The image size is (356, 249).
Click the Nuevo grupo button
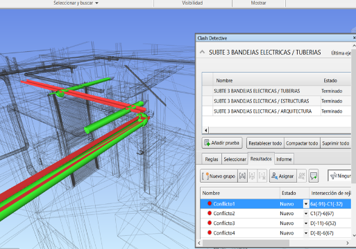pos(219,176)
